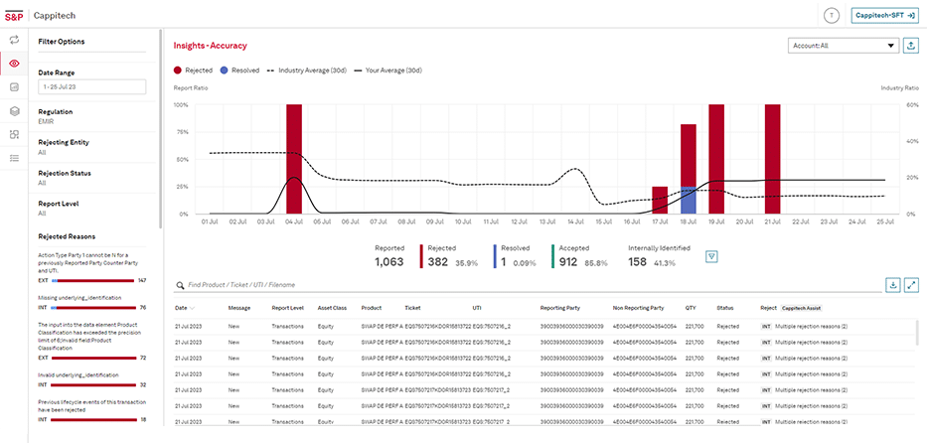Click the Ticket column header

click(412, 308)
